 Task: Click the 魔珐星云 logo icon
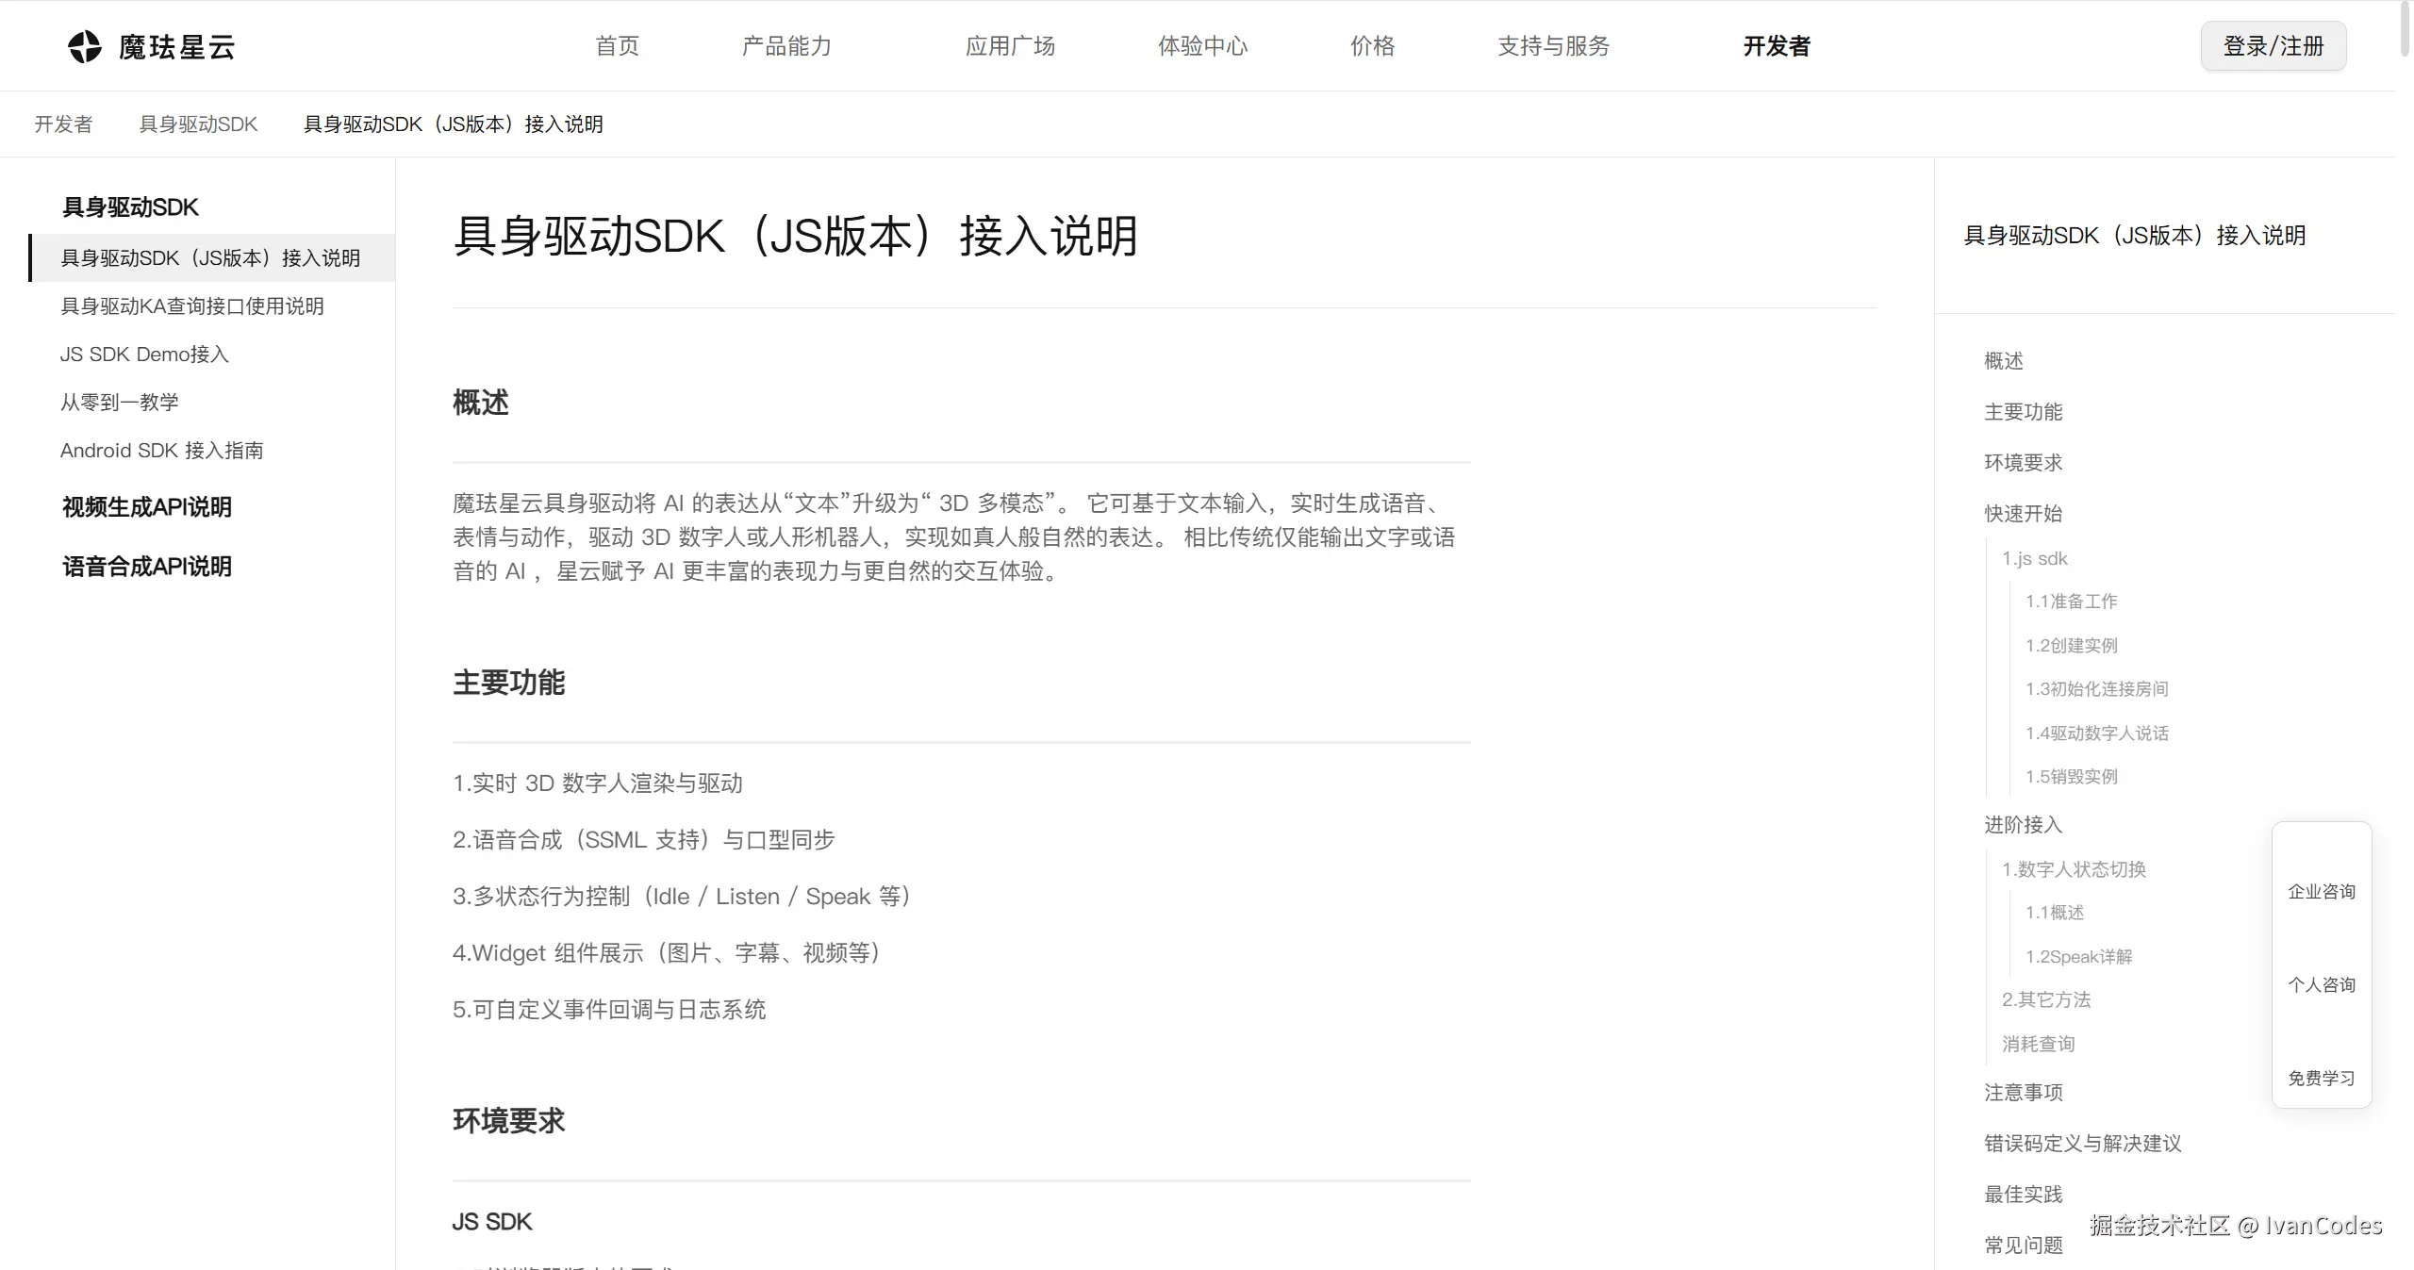click(85, 46)
